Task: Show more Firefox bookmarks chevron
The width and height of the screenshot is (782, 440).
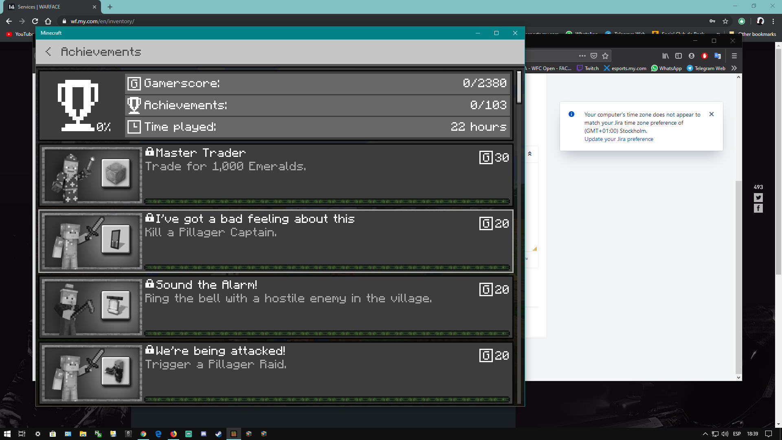Action: click(734, 68)
